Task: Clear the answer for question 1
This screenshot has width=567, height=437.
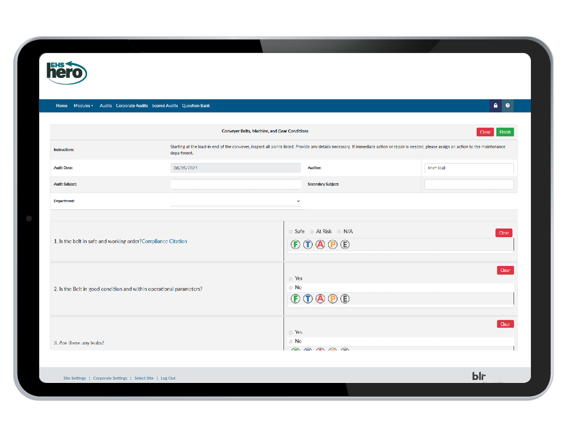Action: point(503,233)
